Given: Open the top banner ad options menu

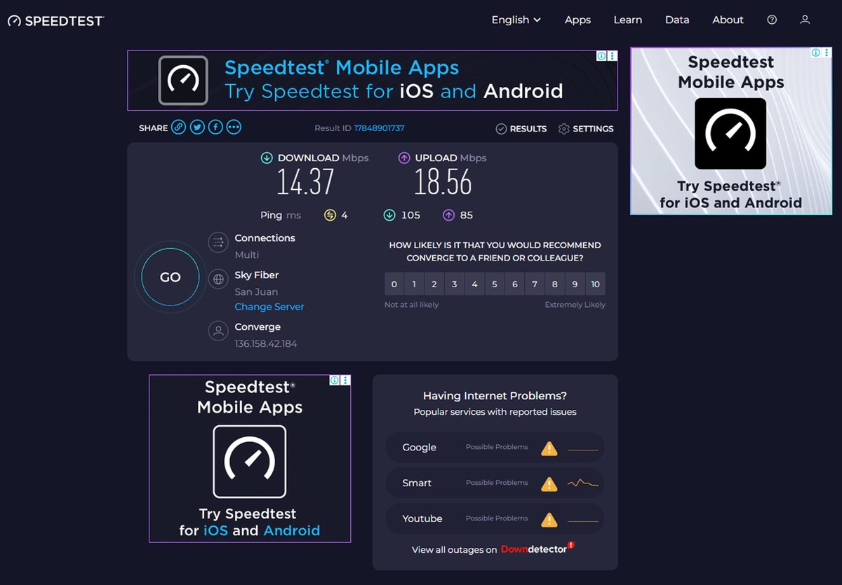Looking at the screenshot, I should tap(613, 56).
